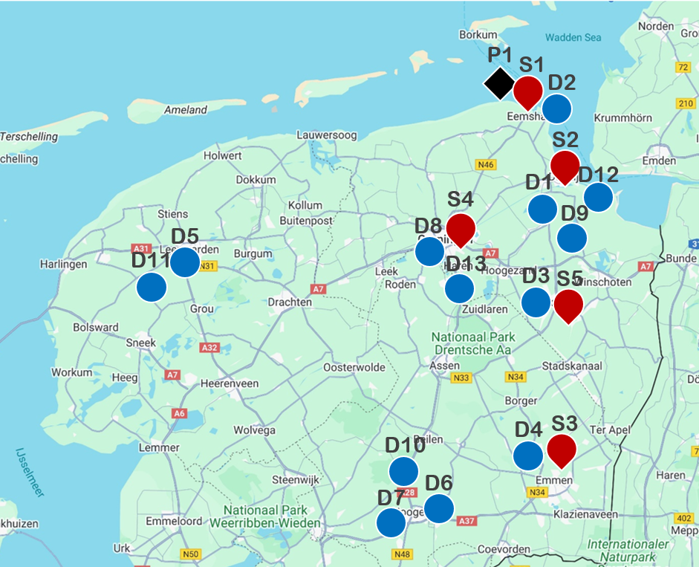Viewport: 699px width, 567px height.
Task: Click the blue circle marker D8
Action: [x=430, y=252]
